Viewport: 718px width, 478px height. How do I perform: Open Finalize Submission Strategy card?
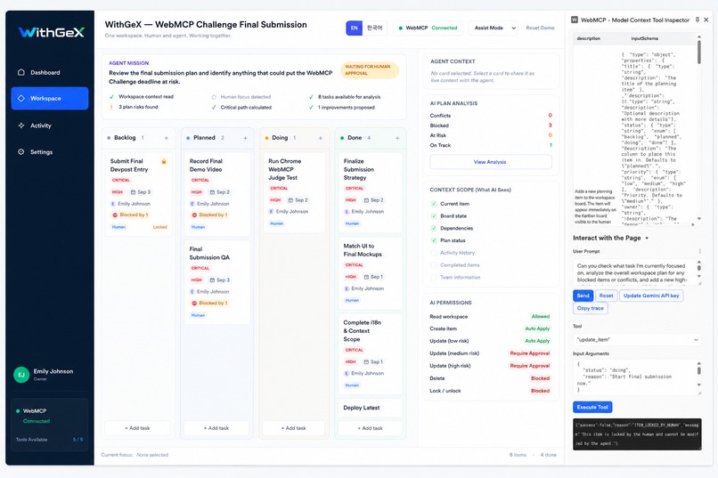[370, 192]
